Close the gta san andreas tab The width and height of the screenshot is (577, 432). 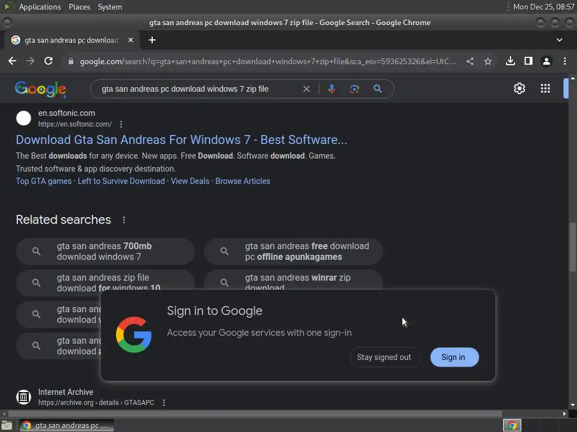131,40
